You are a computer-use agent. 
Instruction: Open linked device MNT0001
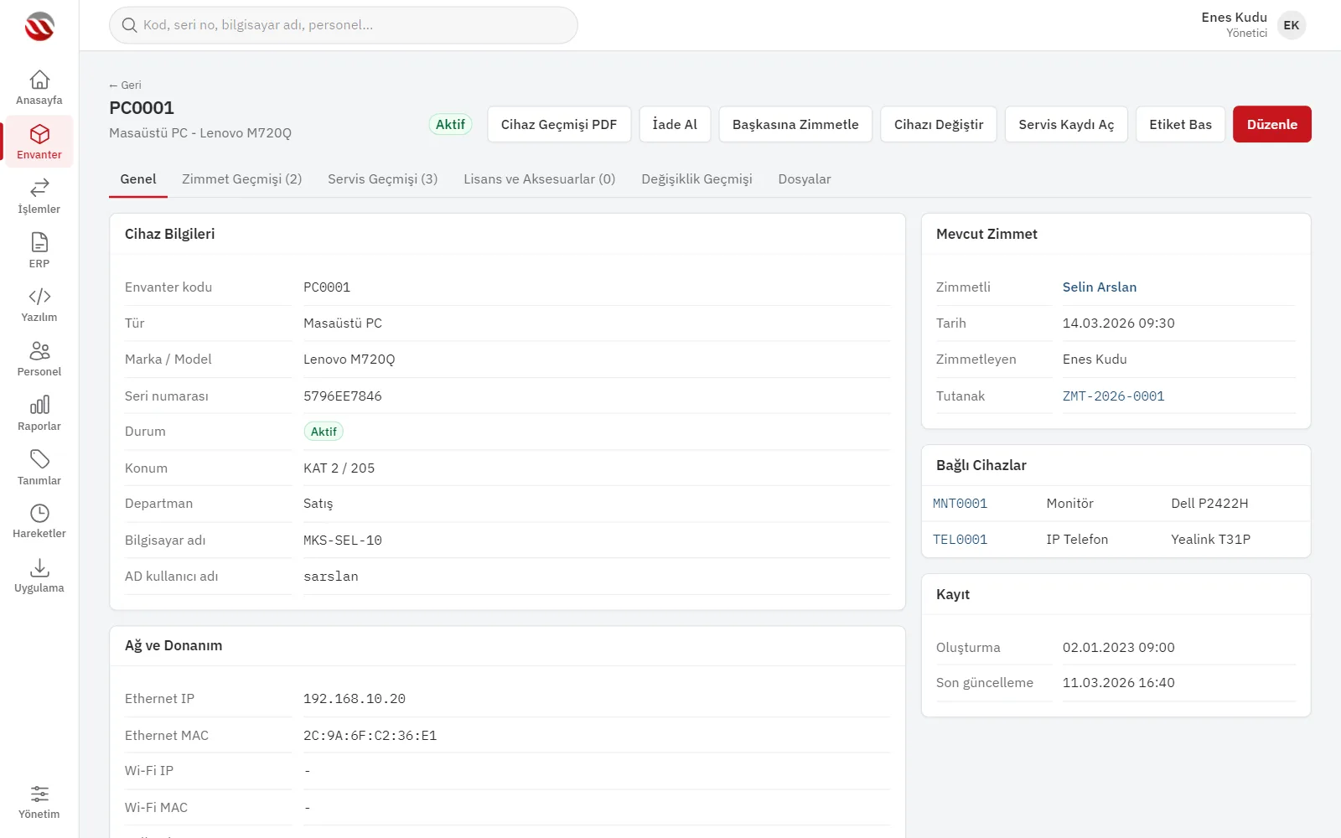960,504
